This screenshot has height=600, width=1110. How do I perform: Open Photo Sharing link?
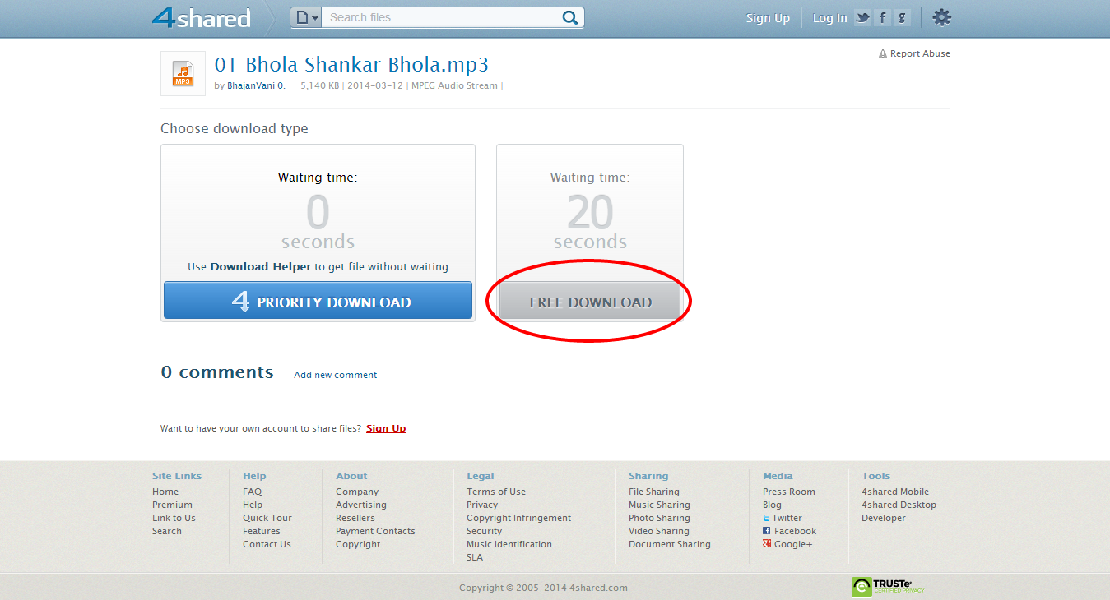(x=659, y=518)
